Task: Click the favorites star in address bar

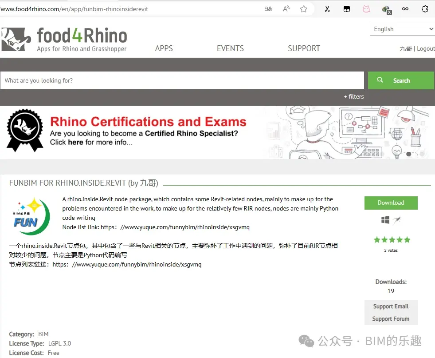Action: 305,8
